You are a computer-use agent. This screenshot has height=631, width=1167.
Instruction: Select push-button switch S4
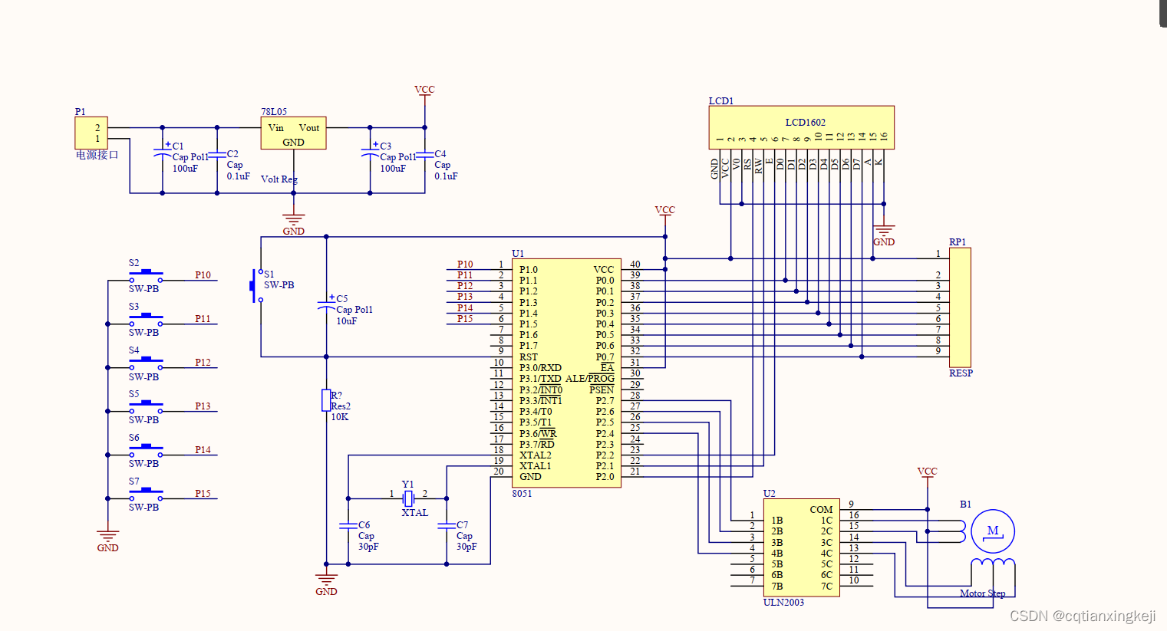pyautogui.click(x=146, y=364)
